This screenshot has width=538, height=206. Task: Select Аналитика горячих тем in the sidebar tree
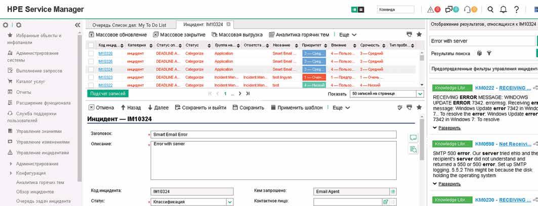40,182
